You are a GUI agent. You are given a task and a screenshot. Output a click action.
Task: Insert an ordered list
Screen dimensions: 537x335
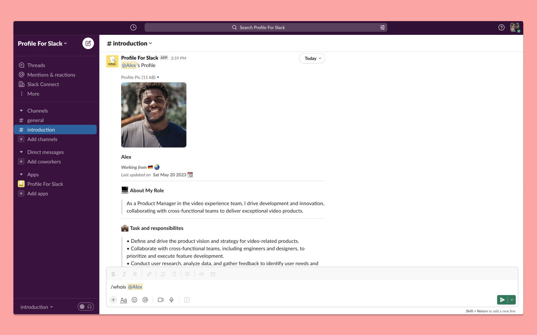click(x=163, y=274)
